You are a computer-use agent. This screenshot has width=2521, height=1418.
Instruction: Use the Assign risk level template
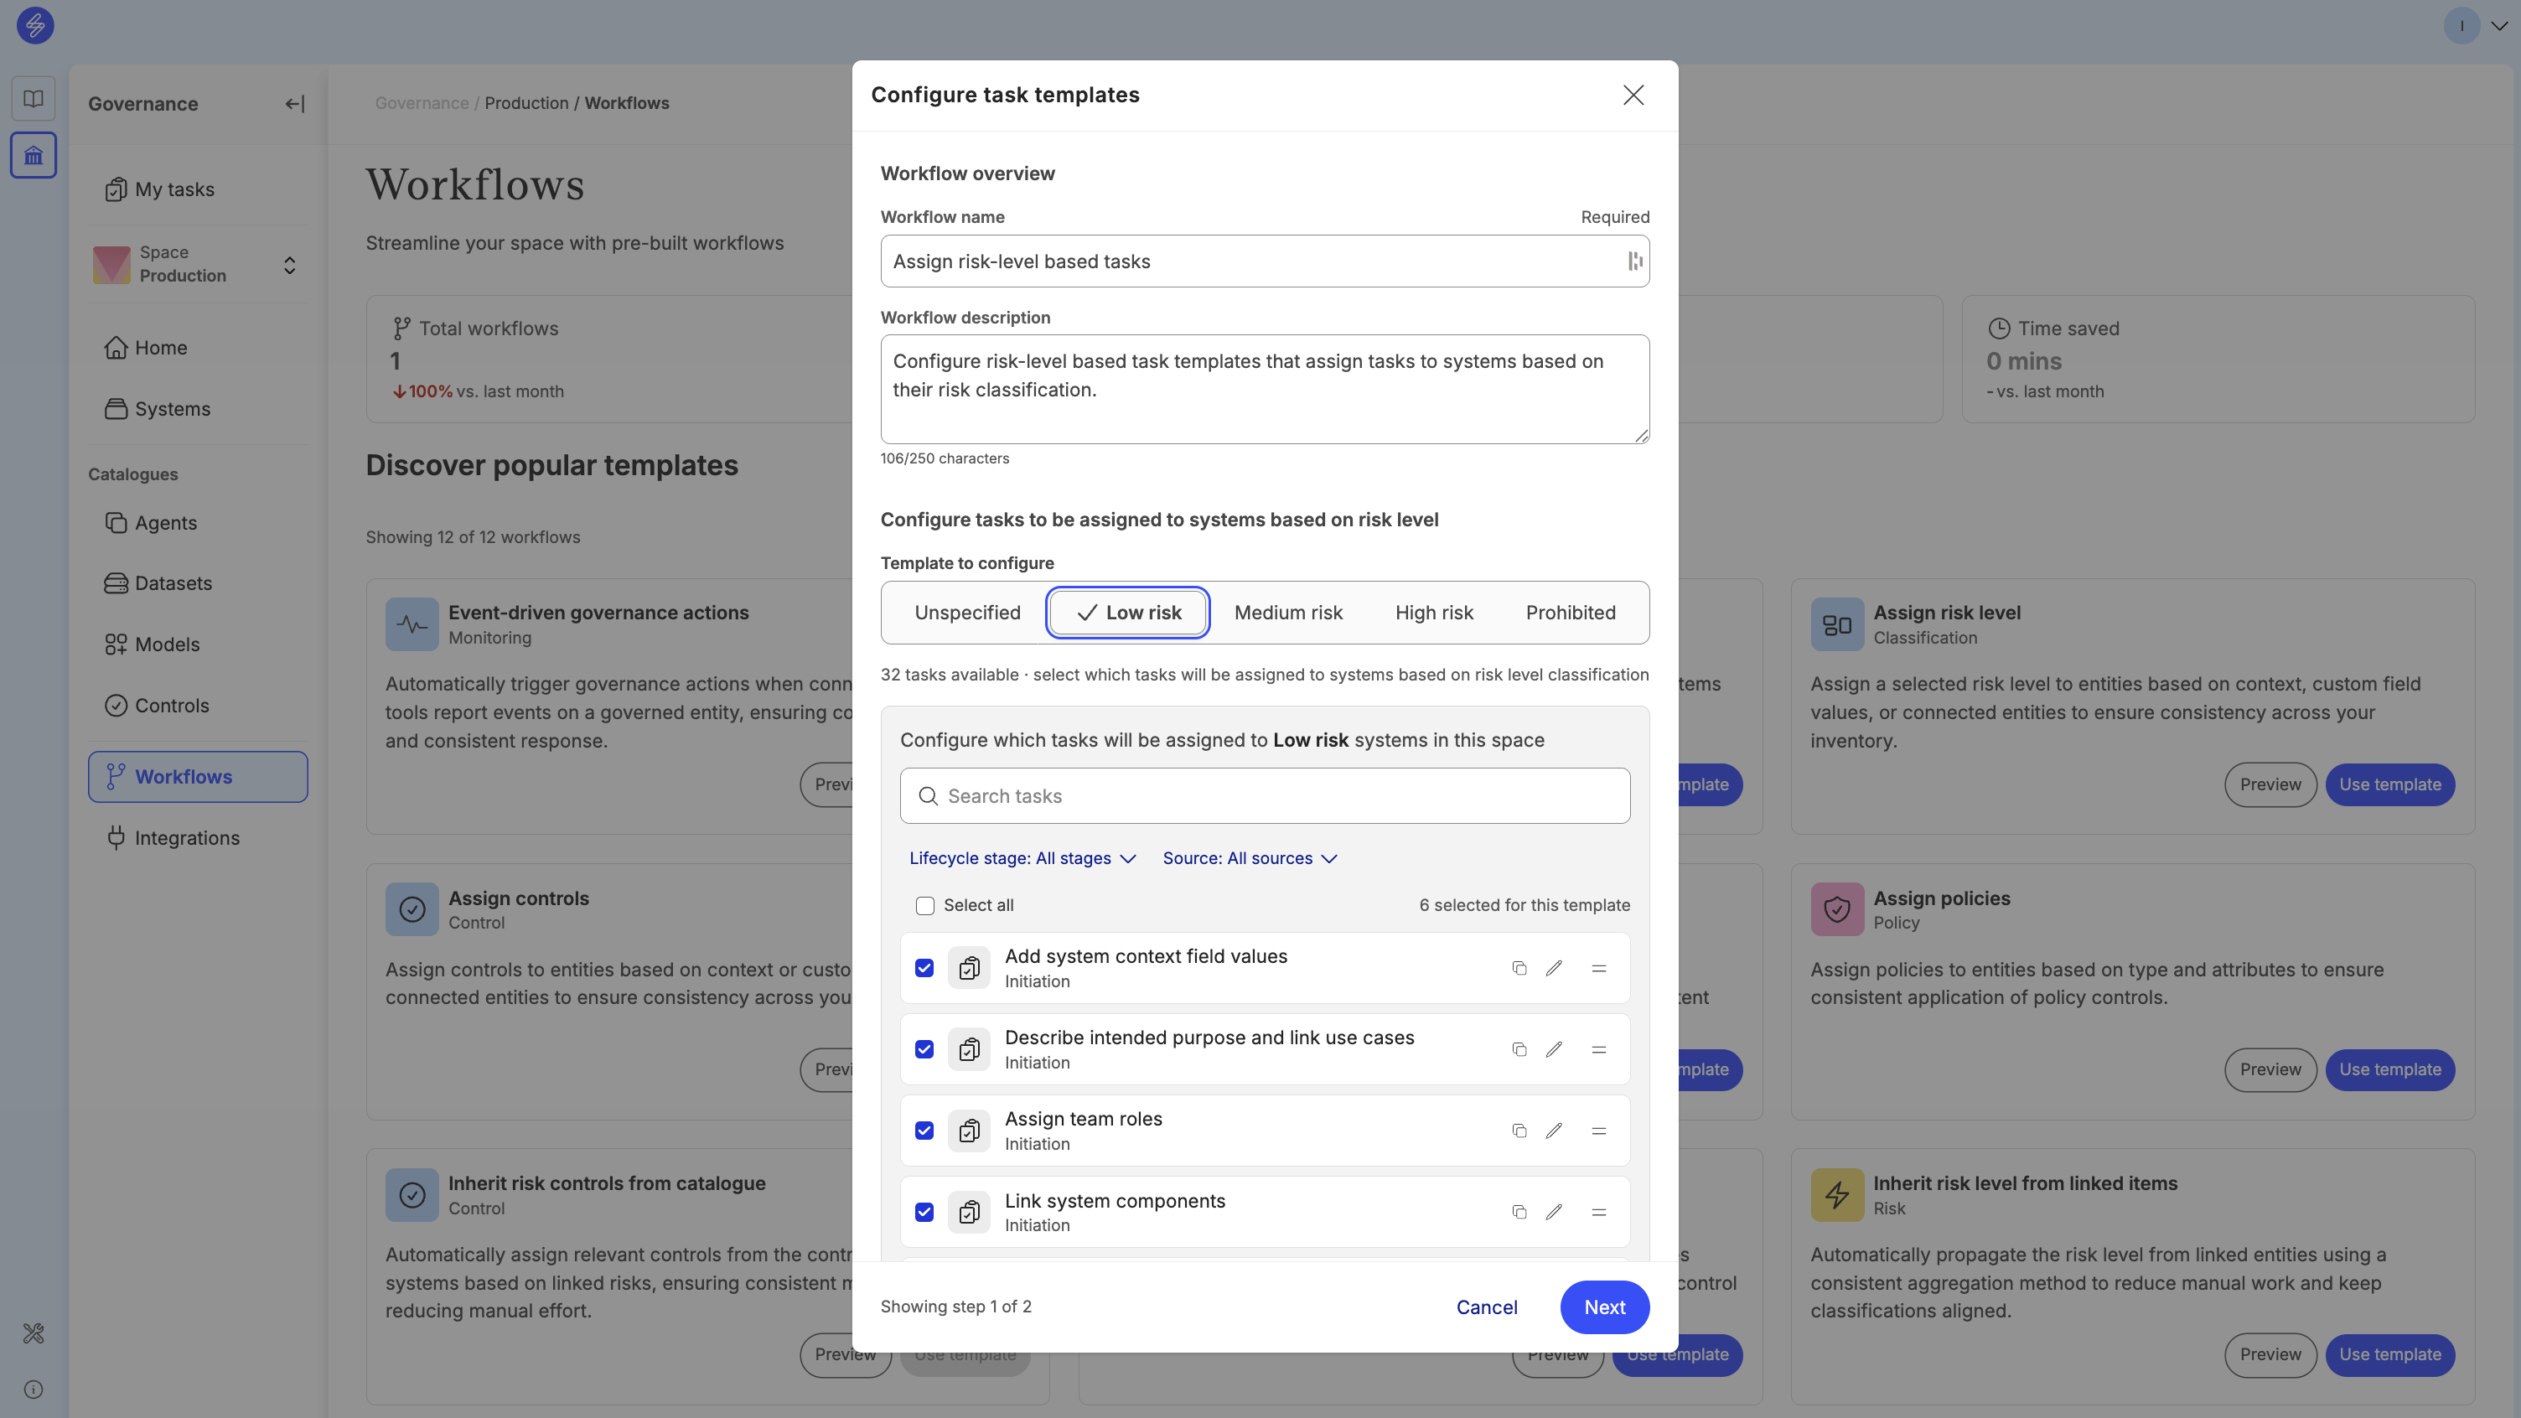click(2390, 784)
